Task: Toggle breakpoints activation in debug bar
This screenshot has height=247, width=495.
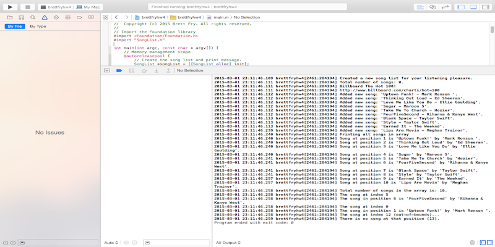Action: (x=119, y=70)
